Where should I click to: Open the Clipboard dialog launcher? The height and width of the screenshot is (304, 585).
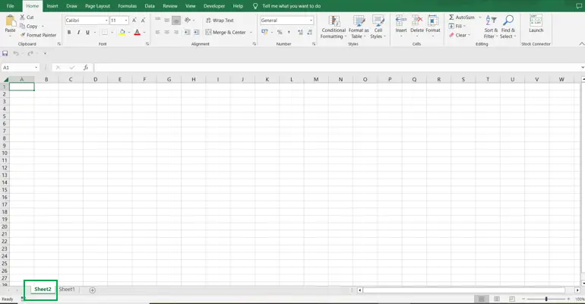[x=59, y=44]
